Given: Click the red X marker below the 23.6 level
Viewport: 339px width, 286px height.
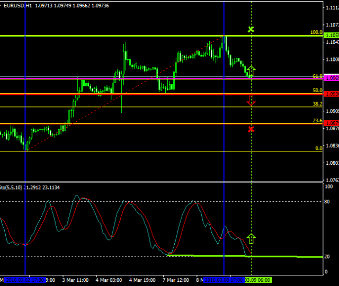Looking at the screenshot, I should pyautogui.click(x=251, y=129).
